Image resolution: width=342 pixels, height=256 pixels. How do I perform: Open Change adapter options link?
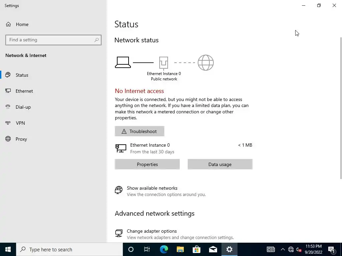click(x=152, y=231)
